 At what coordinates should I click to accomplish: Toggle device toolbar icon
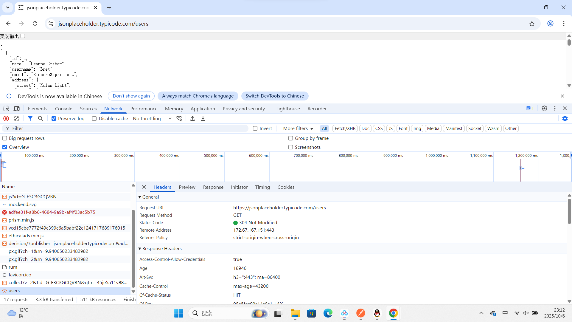pyautogui.click(x=17, y=109)
